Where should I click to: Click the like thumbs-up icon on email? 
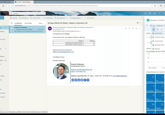126,28
